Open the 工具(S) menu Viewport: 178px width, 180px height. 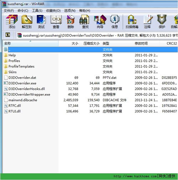(37, 11)
